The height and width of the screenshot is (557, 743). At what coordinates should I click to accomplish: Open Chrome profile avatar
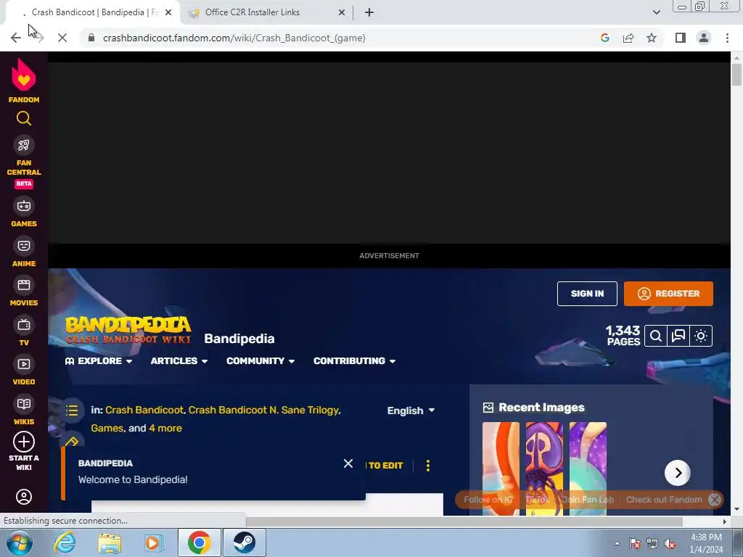coord(704,38)
